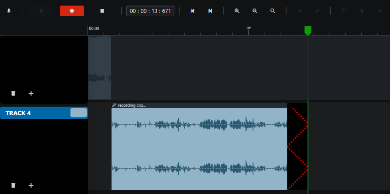Screen dimensions: 390x194
Task: Click the microphone icon in the toolbar
Action: (x=9, y=11)
